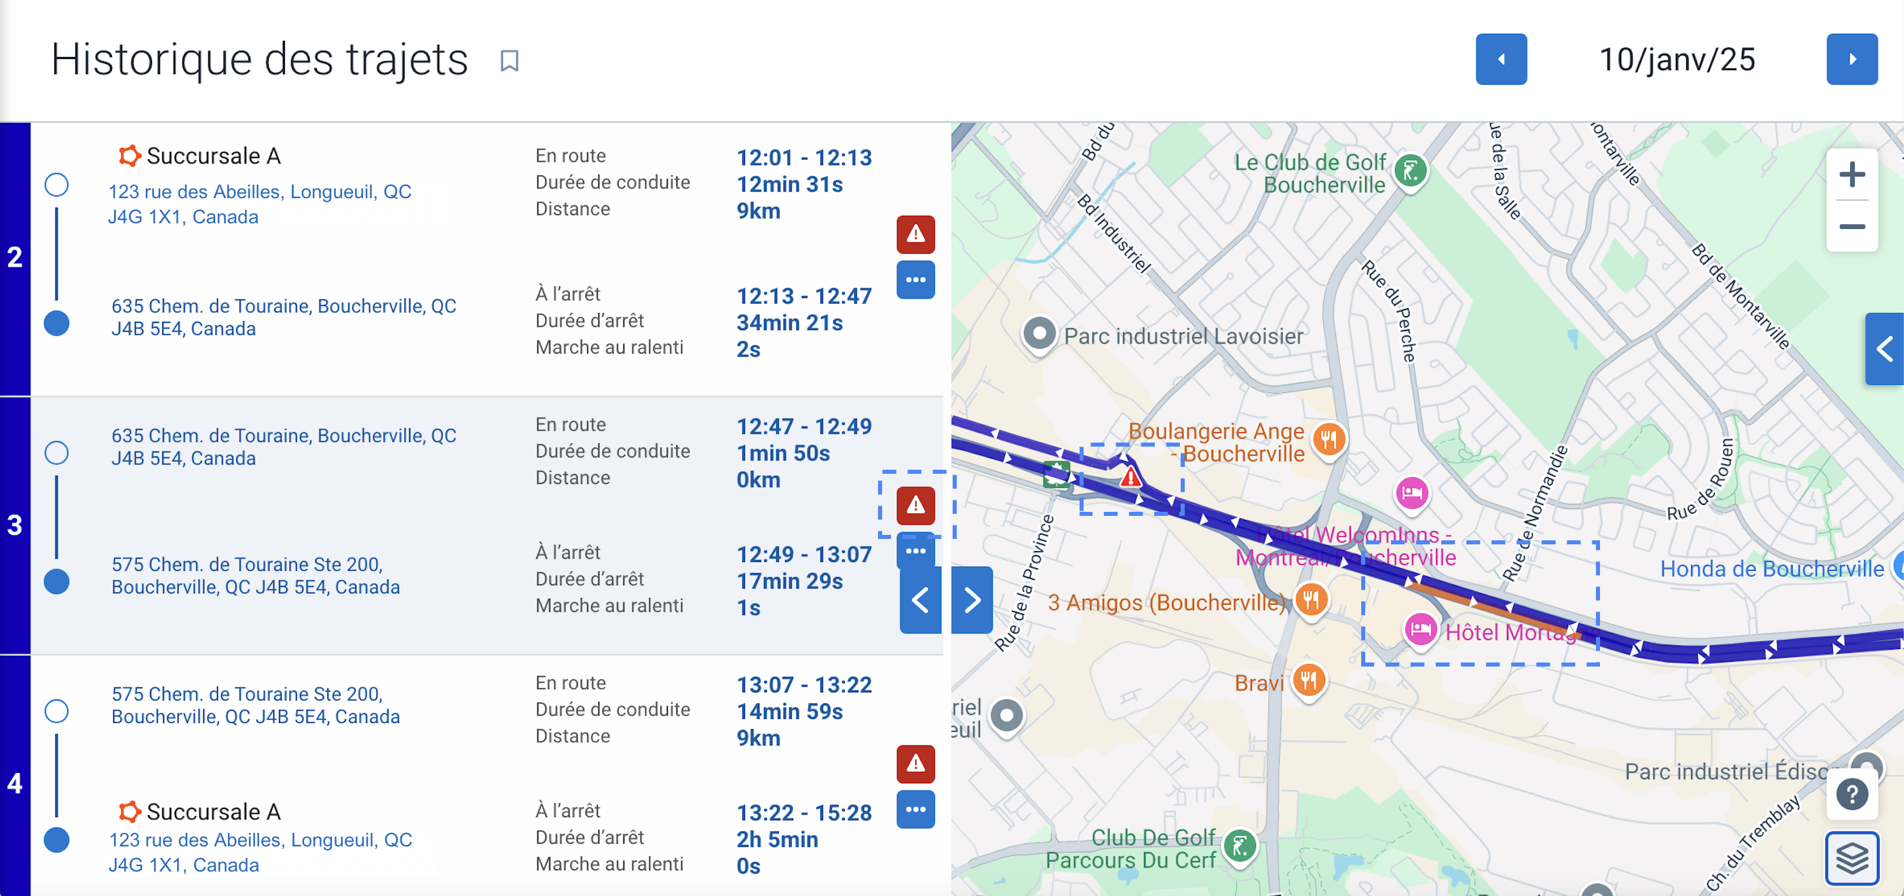Go to the next date
This screenshot has width=1904, height=896.
tap(1852, 59)
